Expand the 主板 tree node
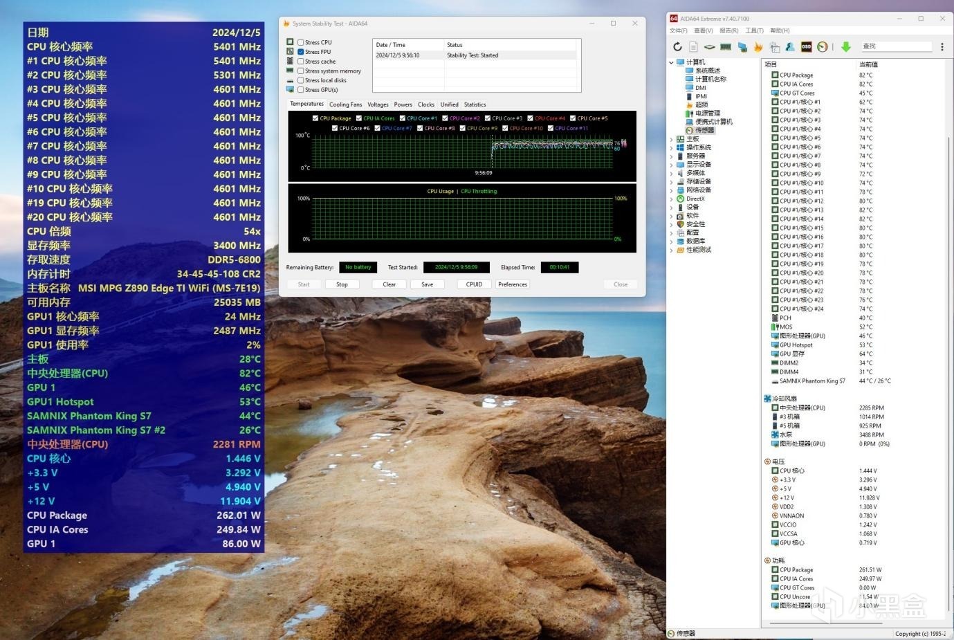 pos(671,139)
